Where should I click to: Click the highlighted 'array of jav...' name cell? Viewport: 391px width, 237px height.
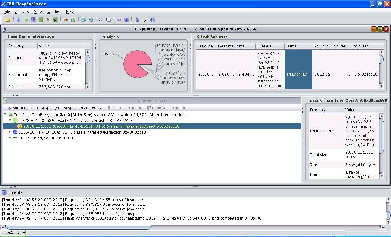pos(298,74)
